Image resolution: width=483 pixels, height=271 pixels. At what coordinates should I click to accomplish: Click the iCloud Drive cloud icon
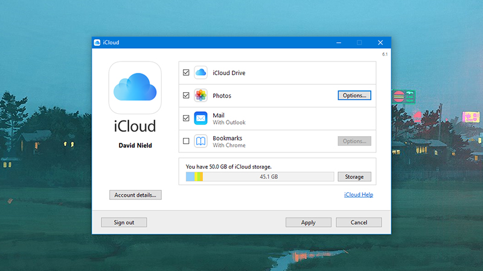[x=200, y=72]
